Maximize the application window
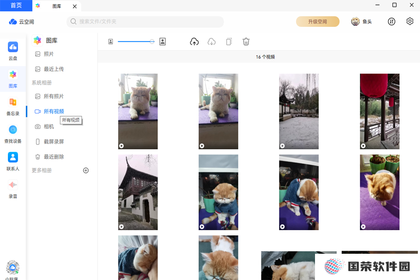Screen dimensions: 420x280 coord(394,5)
